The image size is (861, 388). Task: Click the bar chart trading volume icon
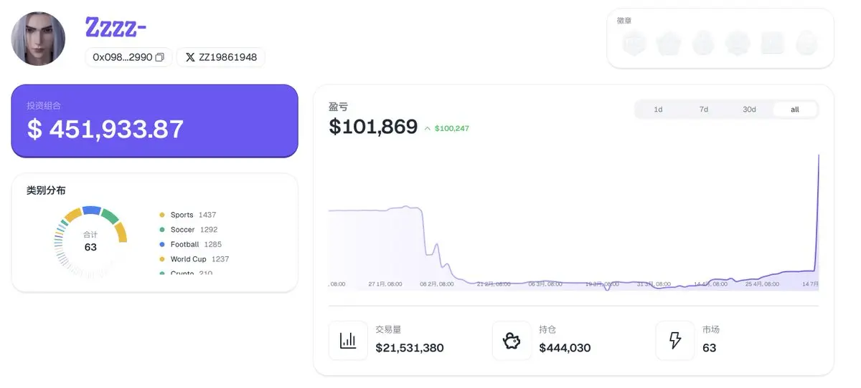348,341
